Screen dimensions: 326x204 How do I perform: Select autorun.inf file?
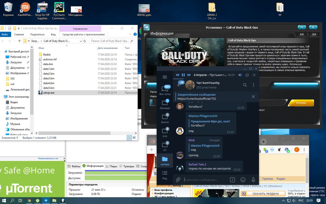50,59
